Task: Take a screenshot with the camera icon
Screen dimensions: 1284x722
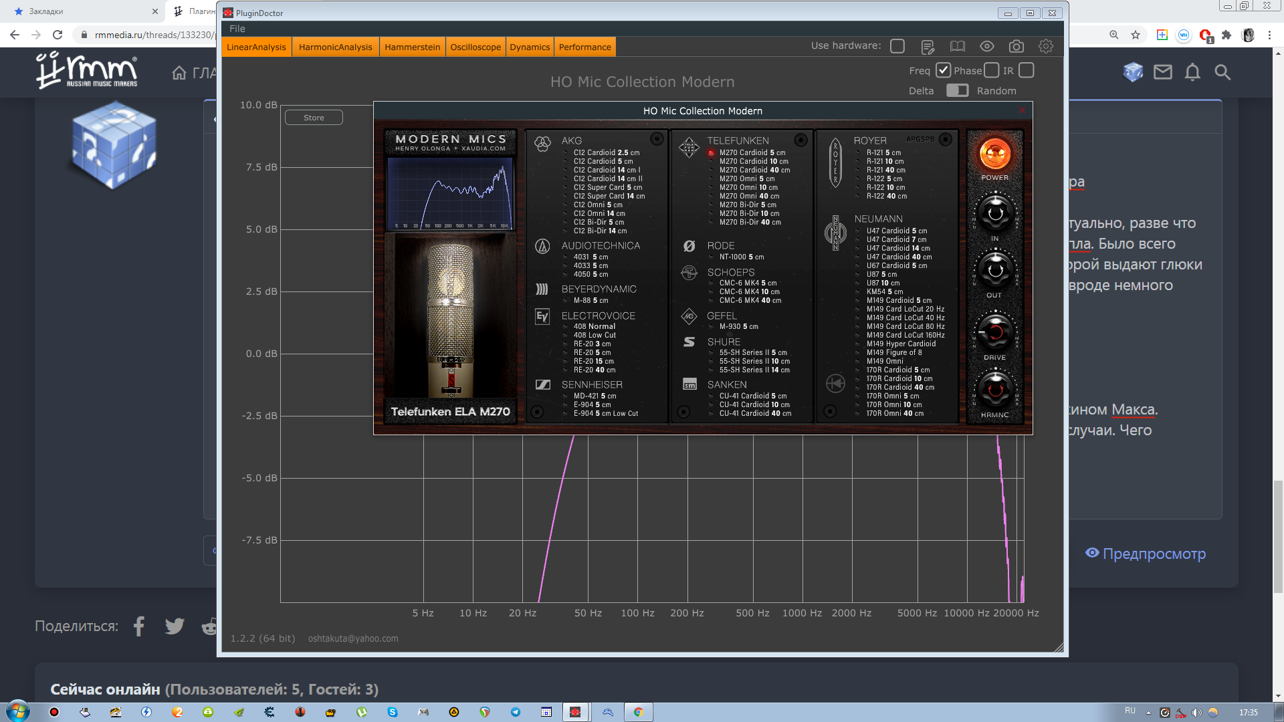Action: [x=1016, y=46]
